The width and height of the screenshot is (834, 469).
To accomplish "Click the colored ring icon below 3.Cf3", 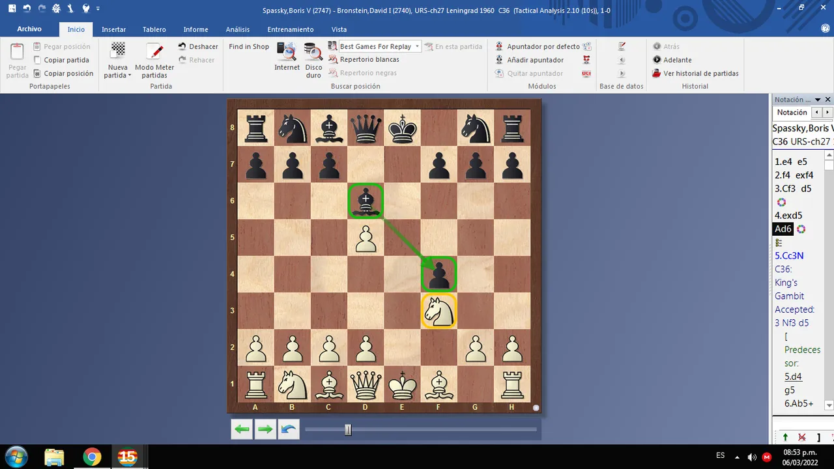I will point(781,202).
